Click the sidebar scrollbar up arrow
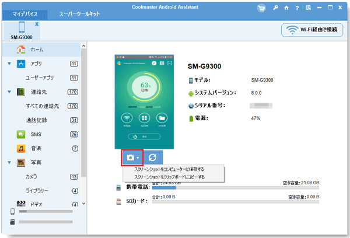The height and width of the screenshot is (238, 350). coord(83,45)
